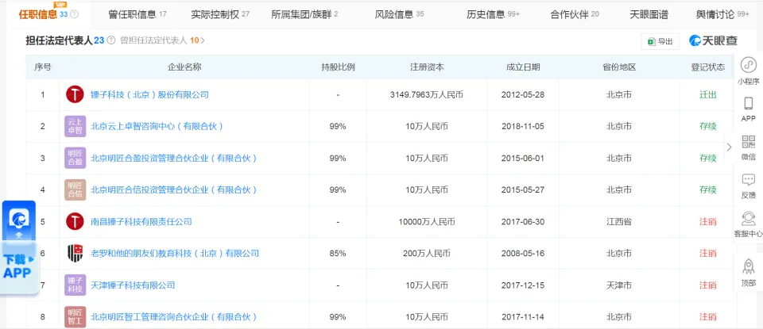
Task: Click the 老罗和他的朋友们 company logo
Action: point(75,253)
